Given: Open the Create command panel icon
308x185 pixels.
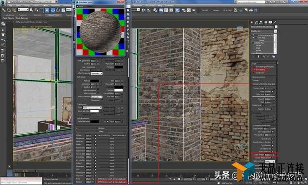Looking at the screenshot, I should click(252, 23).
